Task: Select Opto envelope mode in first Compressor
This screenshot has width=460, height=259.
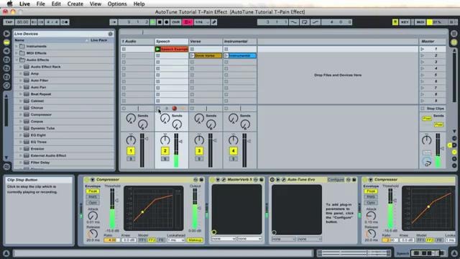Action: click(93, 203)
